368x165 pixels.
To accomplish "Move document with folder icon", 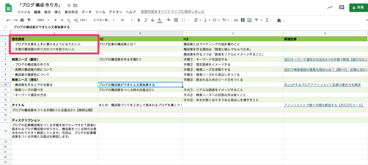I will (x=75, y=5).
